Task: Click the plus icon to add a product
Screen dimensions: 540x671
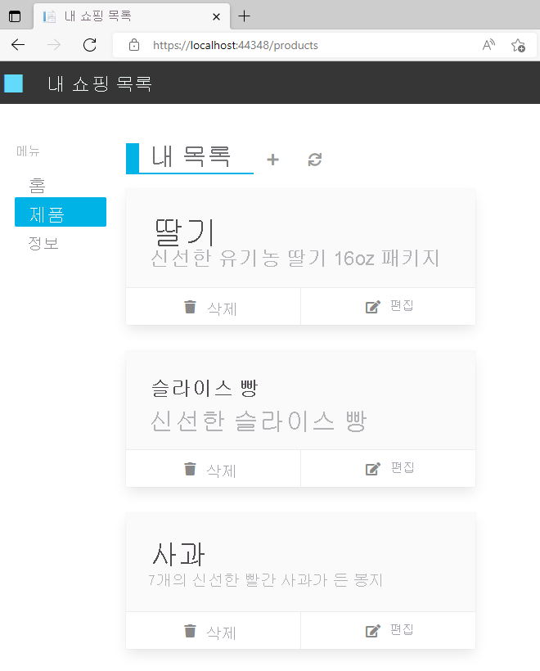Action: [272, 160]
